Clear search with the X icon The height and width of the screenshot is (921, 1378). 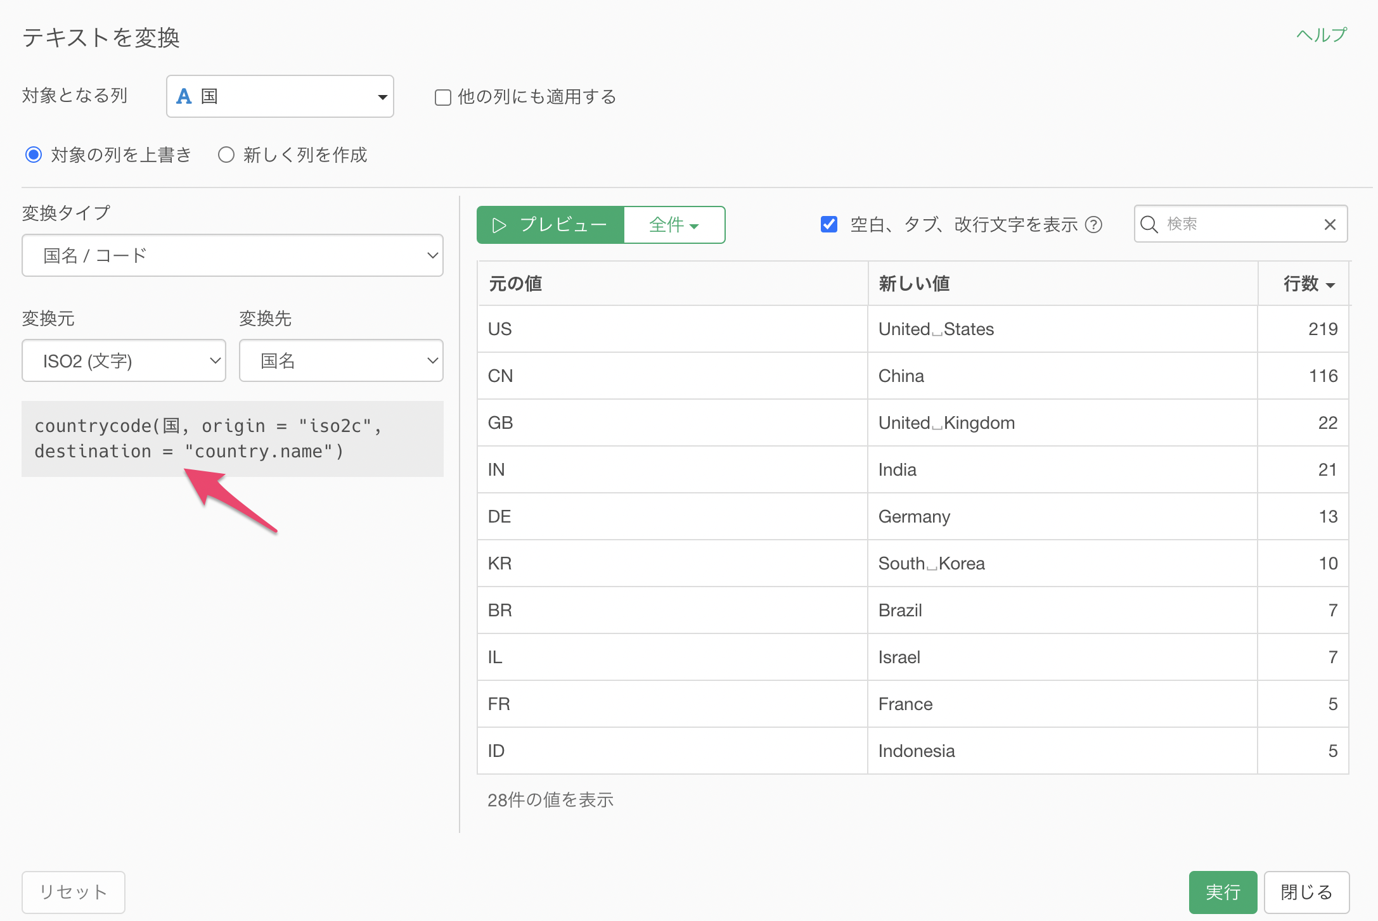point(1330,224)
